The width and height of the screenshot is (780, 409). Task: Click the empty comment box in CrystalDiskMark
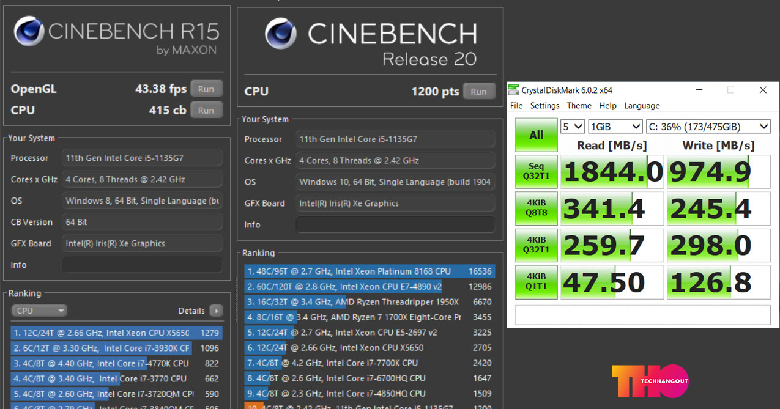642,315
